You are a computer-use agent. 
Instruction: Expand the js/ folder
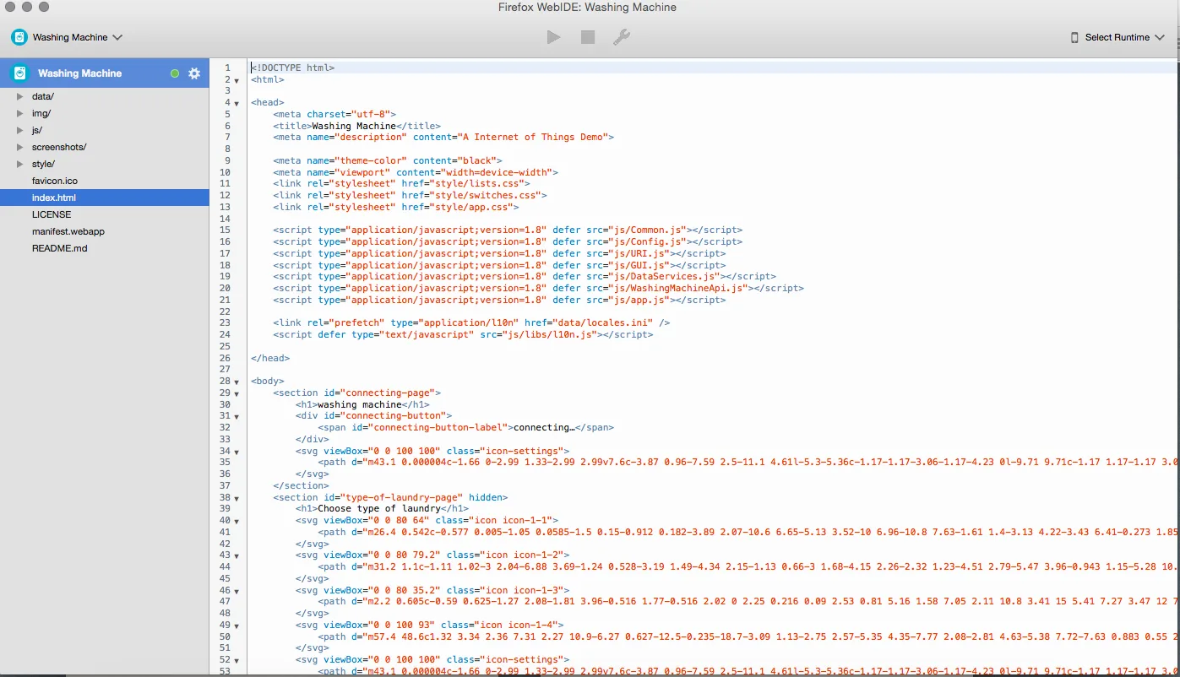(x=19, y=130)
